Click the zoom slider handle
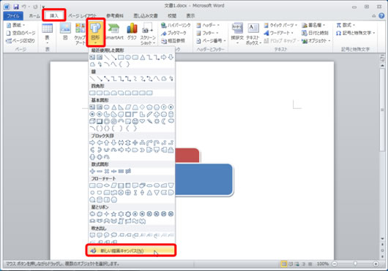388x271 pixels. tap(355, 264)
